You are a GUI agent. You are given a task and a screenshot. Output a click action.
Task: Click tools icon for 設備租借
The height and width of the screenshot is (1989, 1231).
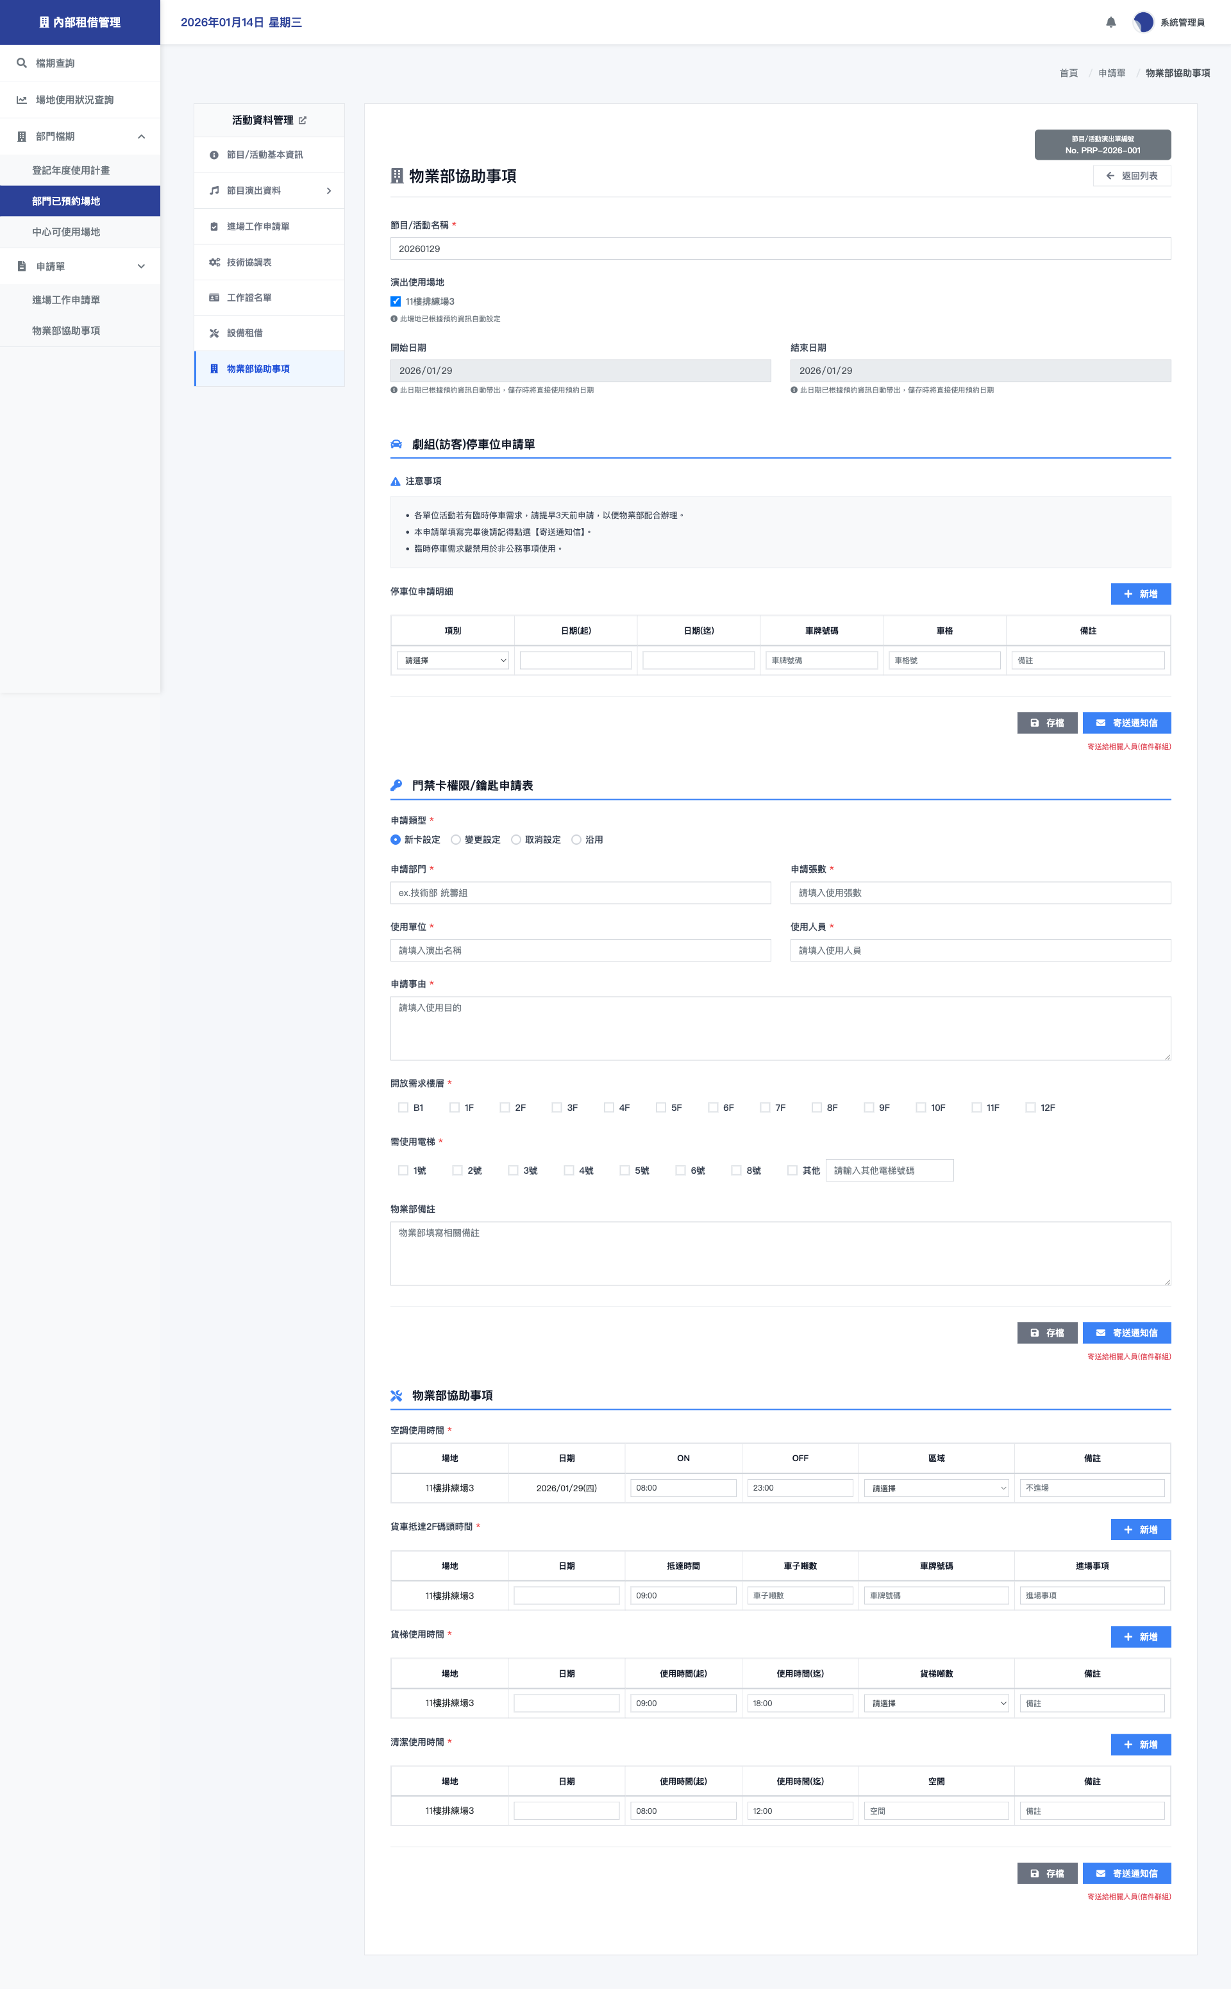[x=214, y=333]
